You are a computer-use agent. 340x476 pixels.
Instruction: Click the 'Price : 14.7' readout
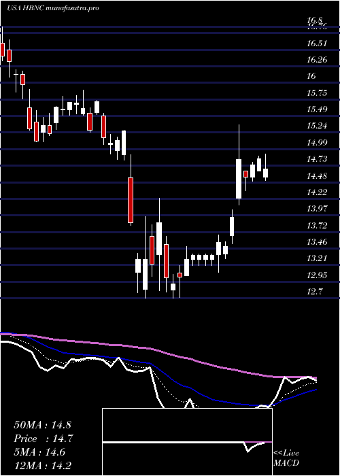coord(44,439)
